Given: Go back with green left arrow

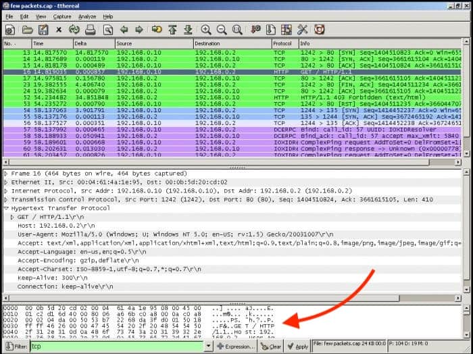Looking at the screenshot, I should (x=124, y=30).
